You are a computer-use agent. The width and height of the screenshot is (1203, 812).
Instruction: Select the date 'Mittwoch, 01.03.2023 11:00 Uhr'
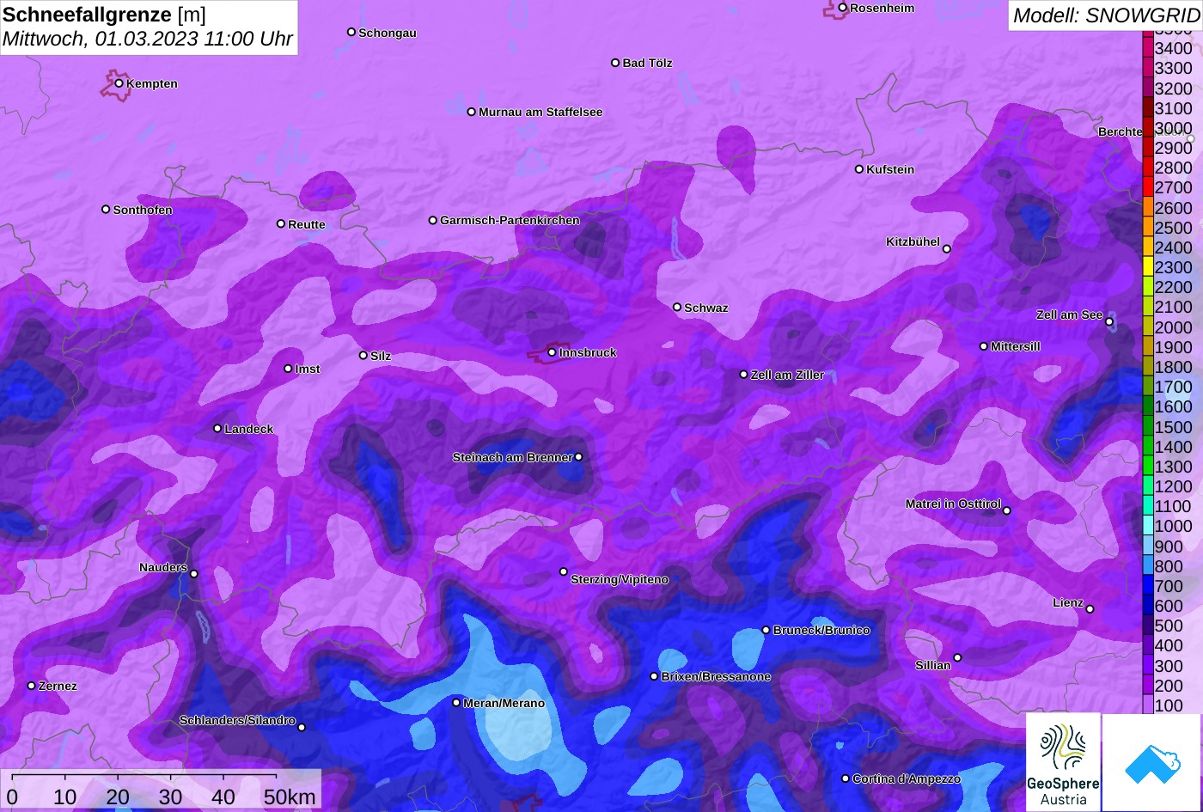point(148,40)
